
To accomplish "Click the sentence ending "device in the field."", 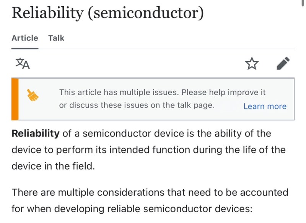I will click(x=53, y=167).
